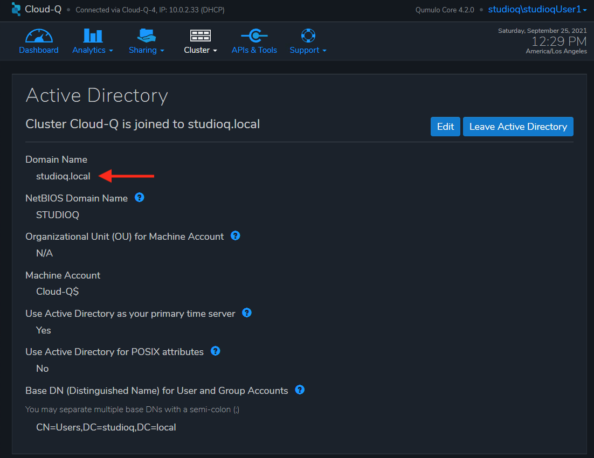Screen dimensions: 594x458
Task: Show help for Base DN setting
Action: 300,390
